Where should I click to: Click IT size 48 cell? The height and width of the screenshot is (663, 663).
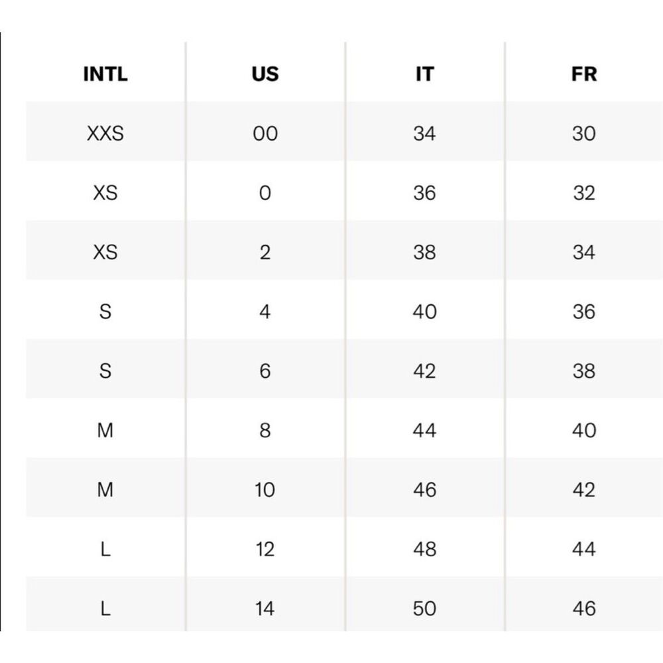point(424,549)
